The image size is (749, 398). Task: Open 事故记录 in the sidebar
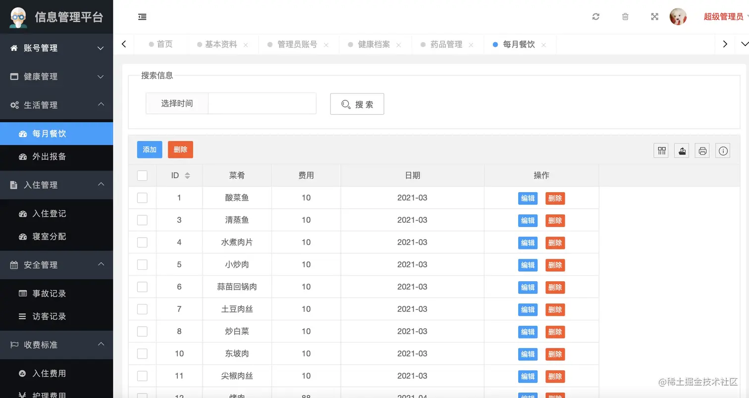(56, 294)
